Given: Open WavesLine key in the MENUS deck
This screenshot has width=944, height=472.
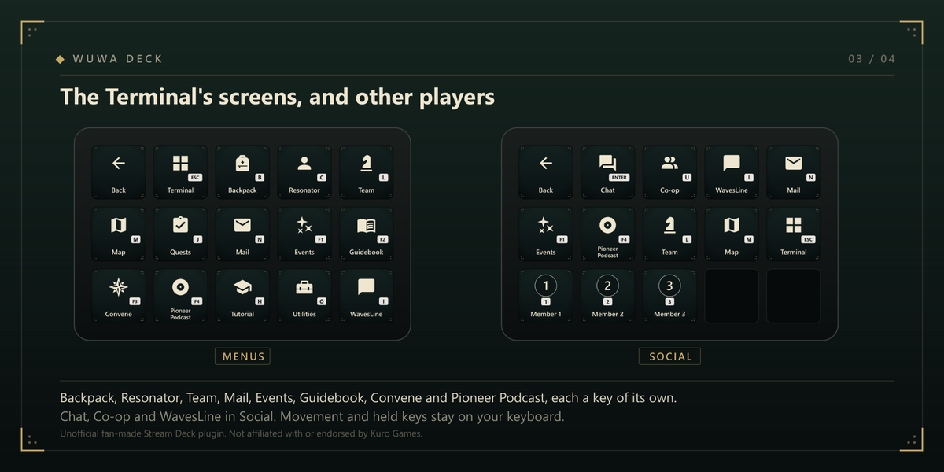Looking at the screenshot, I should tap(367, 296).
